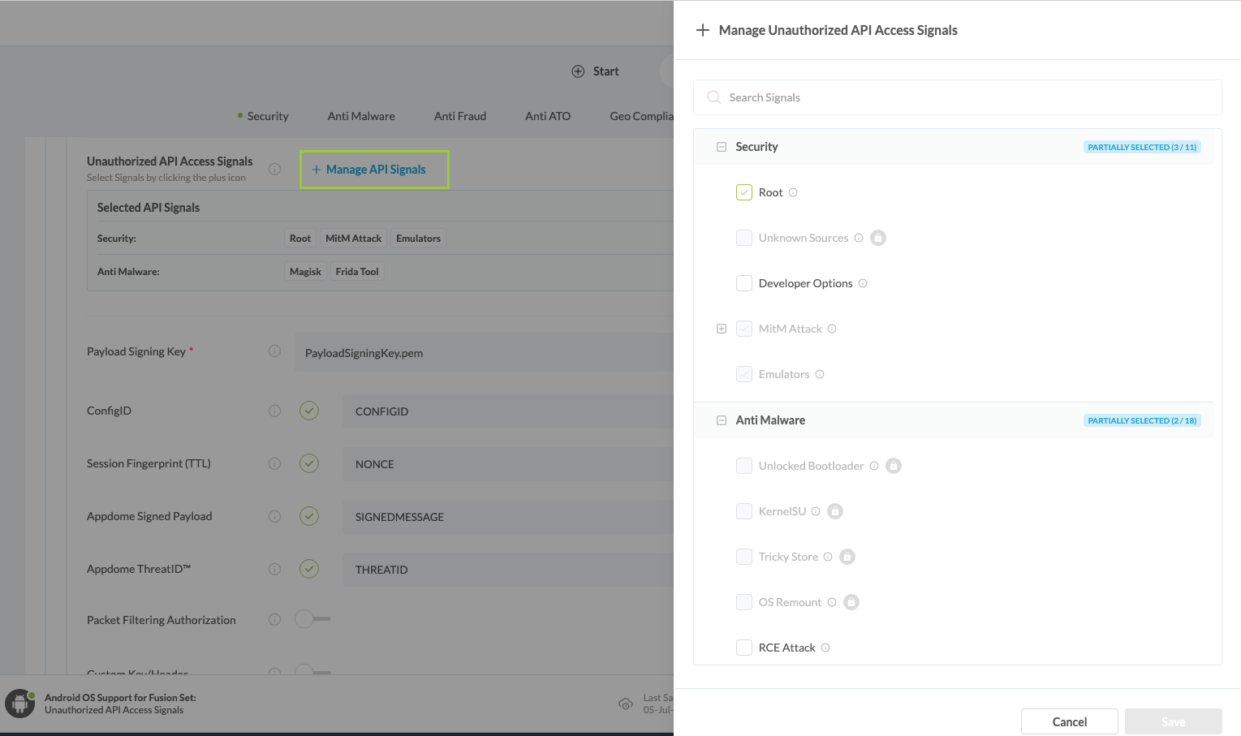Image resolution: width=1241 pixels, height=736 pixels.
Task: Click the Security PARTIALLY SELECTED (3/11) badge
Action: point(1142,147)
